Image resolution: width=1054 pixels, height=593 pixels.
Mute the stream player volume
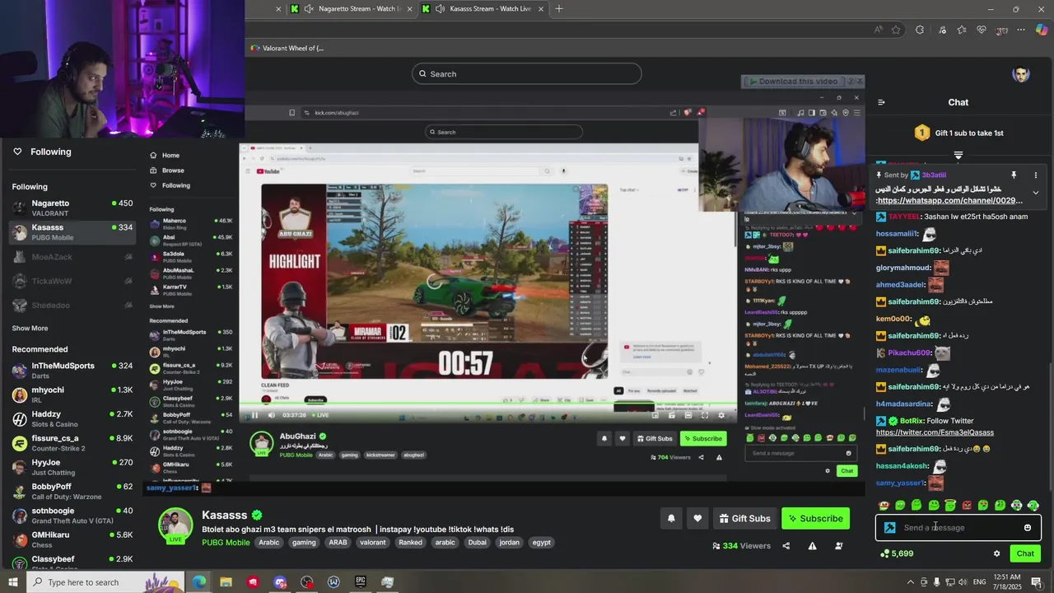tap(270, 415)
